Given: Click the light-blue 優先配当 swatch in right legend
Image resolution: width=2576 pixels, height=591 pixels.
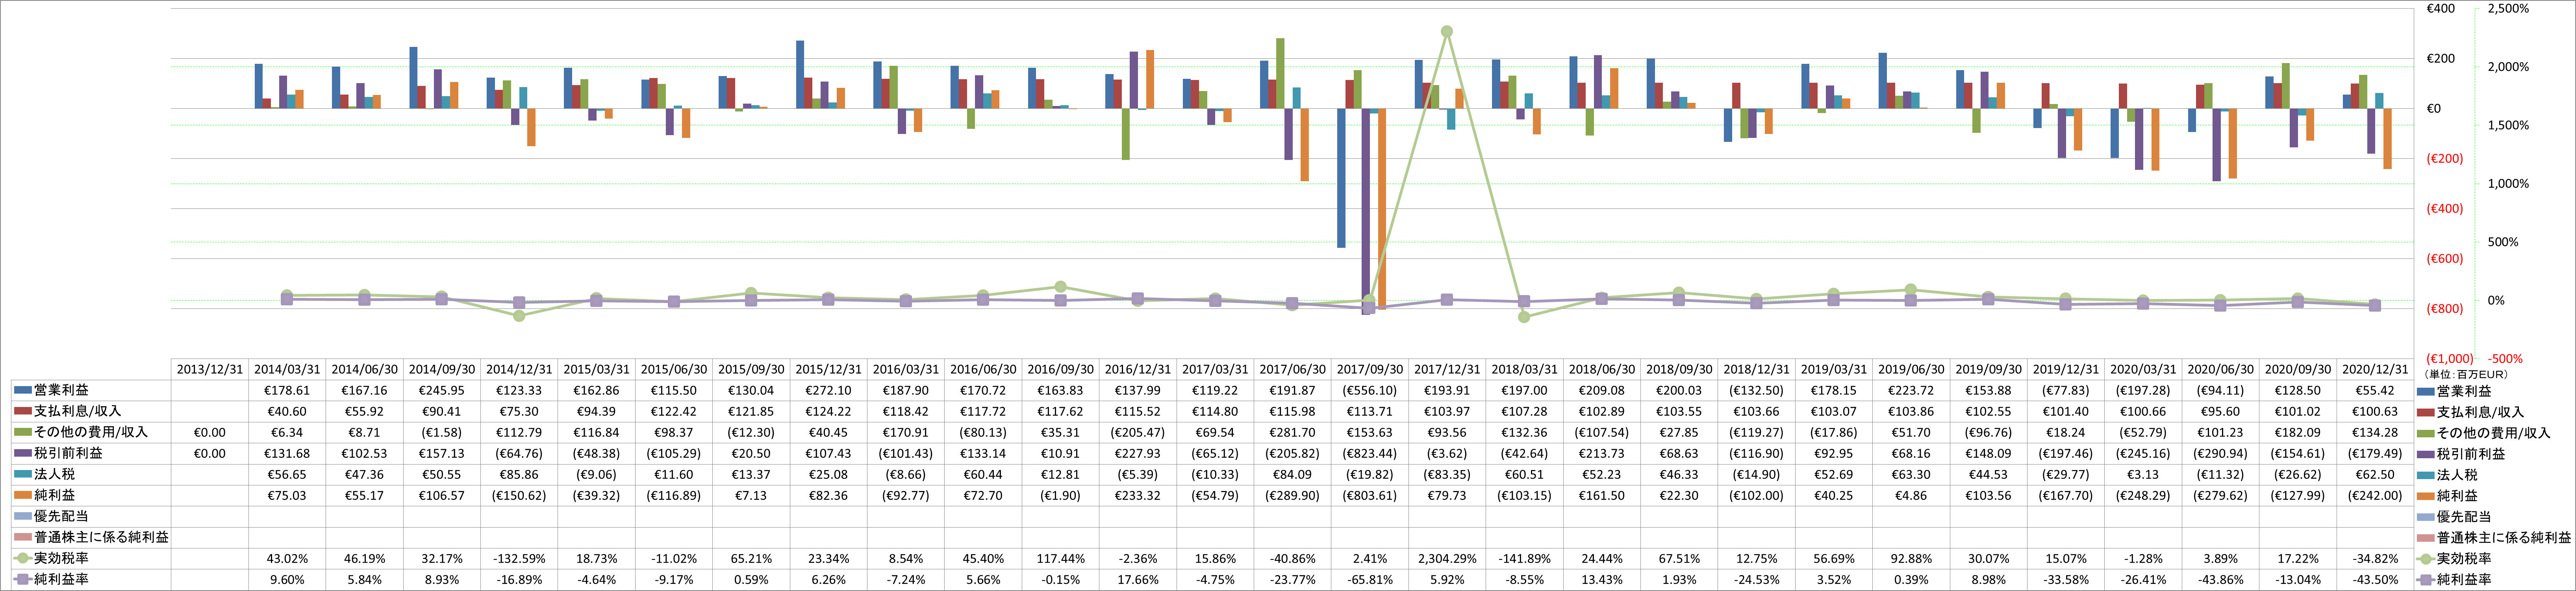Looking at the screenshot, I should tap(2425, 517).
